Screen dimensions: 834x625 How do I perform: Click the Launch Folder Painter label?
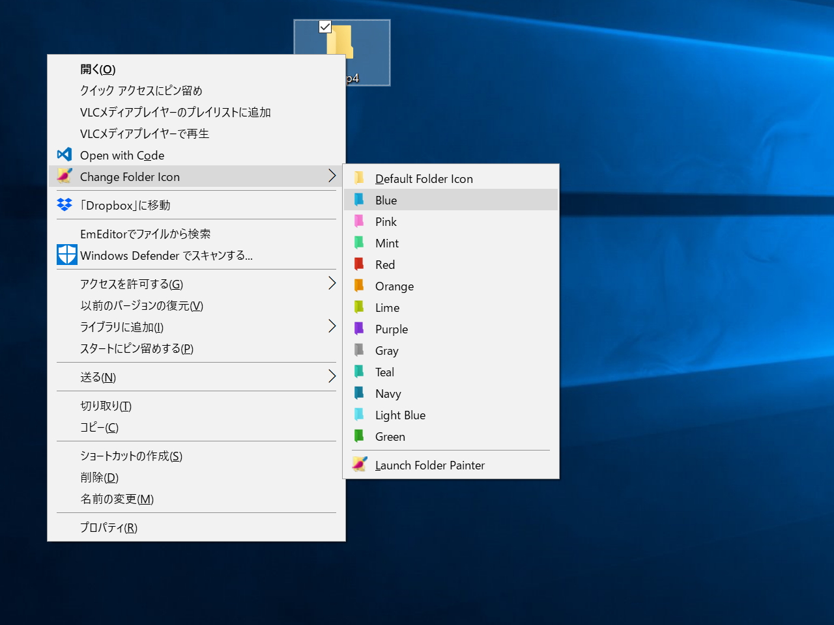click(x=430, y=465)
